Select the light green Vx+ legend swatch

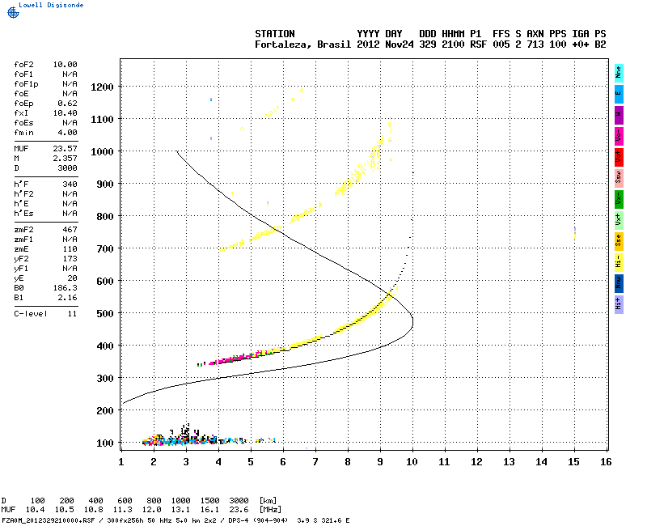click(x=619, y=220)
